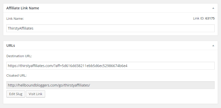This screenshot has width=221, height=108.
Task: Click the thirstyaffiliates.com domain in Destination URL
Action: [x=36, y=66]
